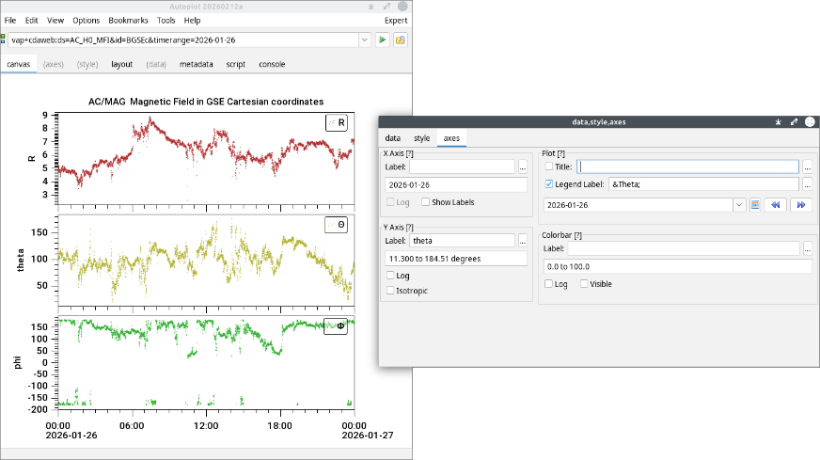The height and width of the screenshot is (460, 820).
Task: Step to next time interval
Action: tap(800, 204)
